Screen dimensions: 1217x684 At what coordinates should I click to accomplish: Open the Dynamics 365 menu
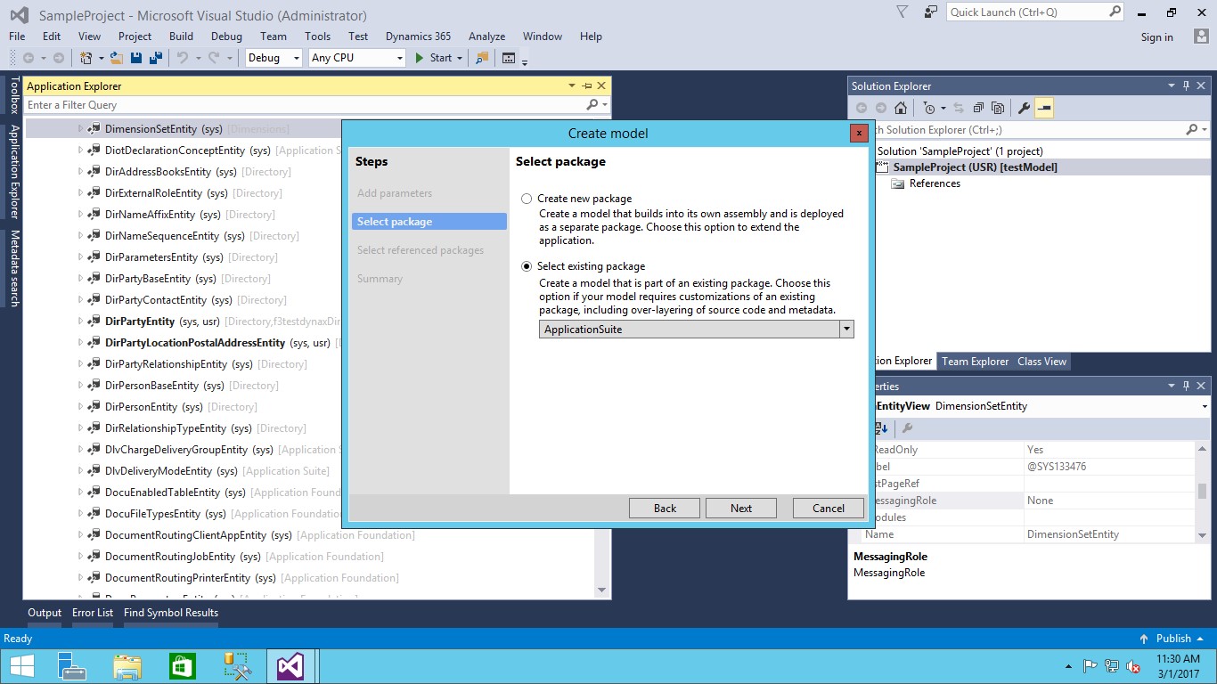(418, 37)
